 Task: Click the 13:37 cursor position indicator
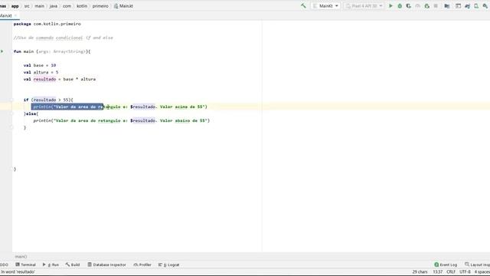(437, 272)
